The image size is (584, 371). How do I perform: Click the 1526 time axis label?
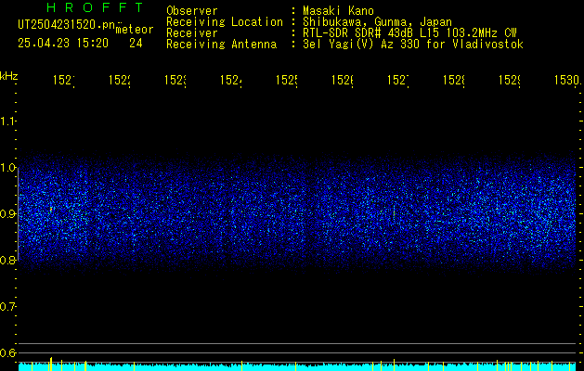coord(343,81)
